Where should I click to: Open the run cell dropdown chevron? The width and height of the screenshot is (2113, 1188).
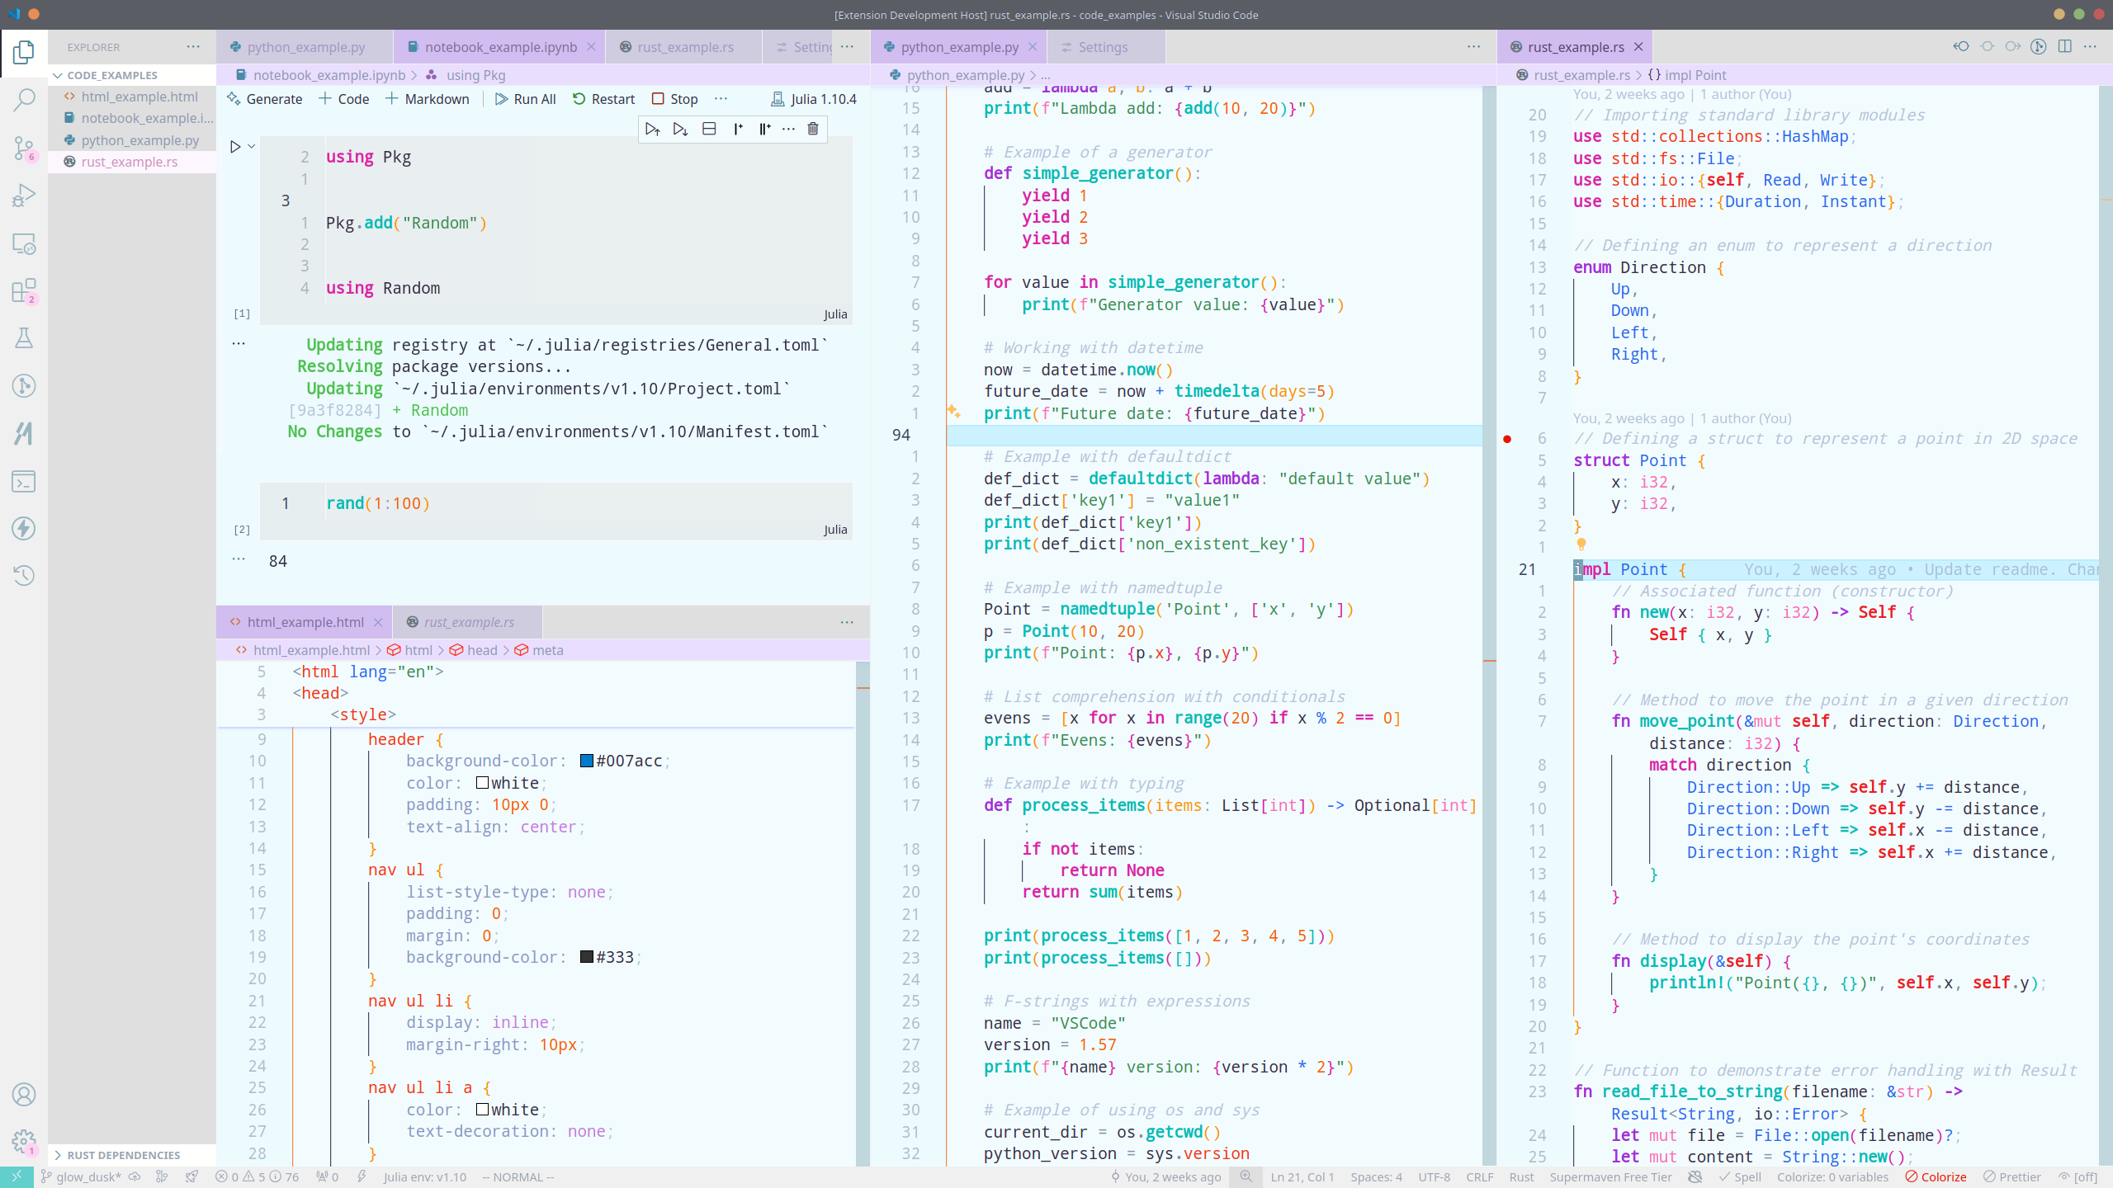coord(252,147)
